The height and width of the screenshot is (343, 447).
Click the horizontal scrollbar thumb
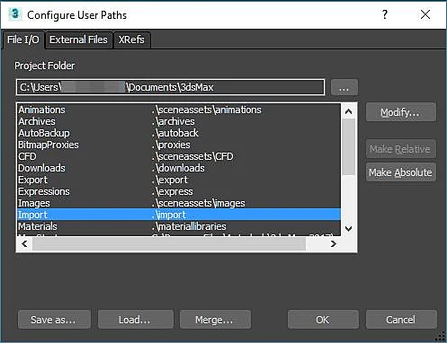169,244
